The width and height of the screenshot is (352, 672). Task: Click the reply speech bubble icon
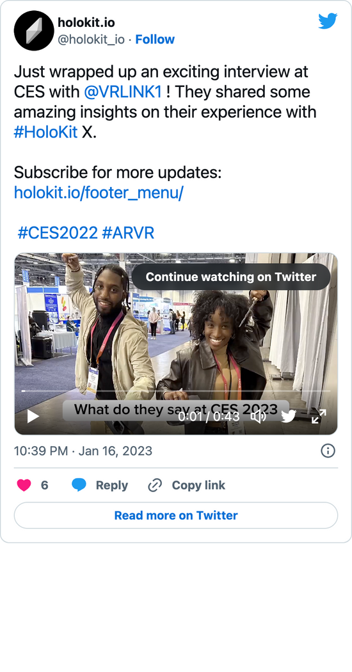79,485
